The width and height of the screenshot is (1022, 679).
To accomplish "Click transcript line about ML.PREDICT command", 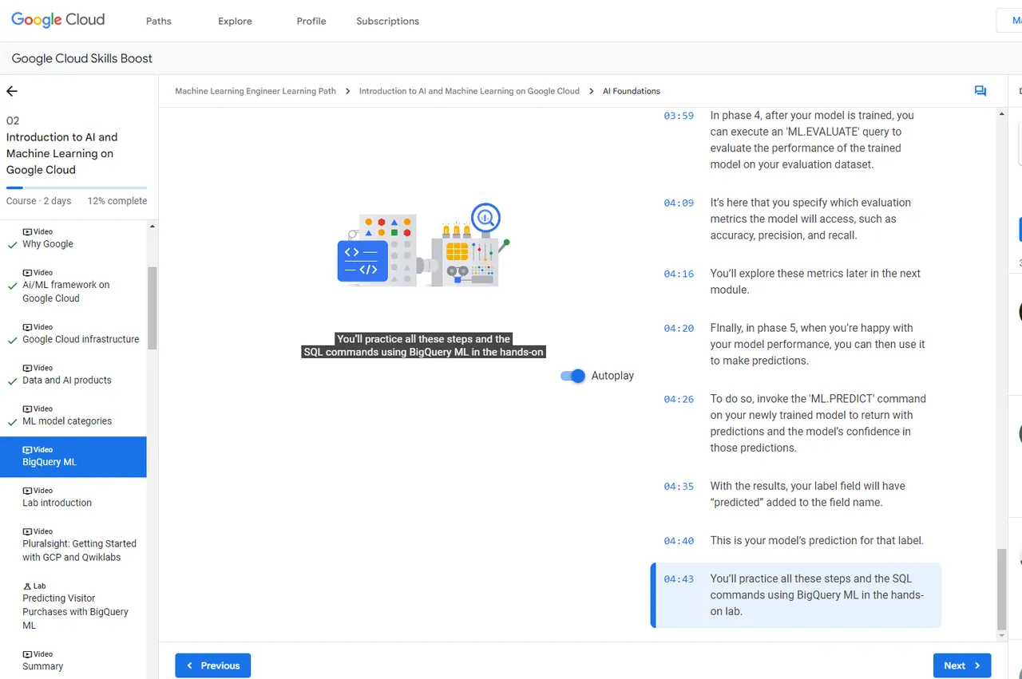I will (x=818, y=423).
